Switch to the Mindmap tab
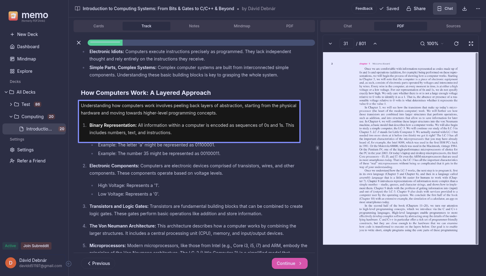Viewport: 486px width, 276px height. coord(242,26)
